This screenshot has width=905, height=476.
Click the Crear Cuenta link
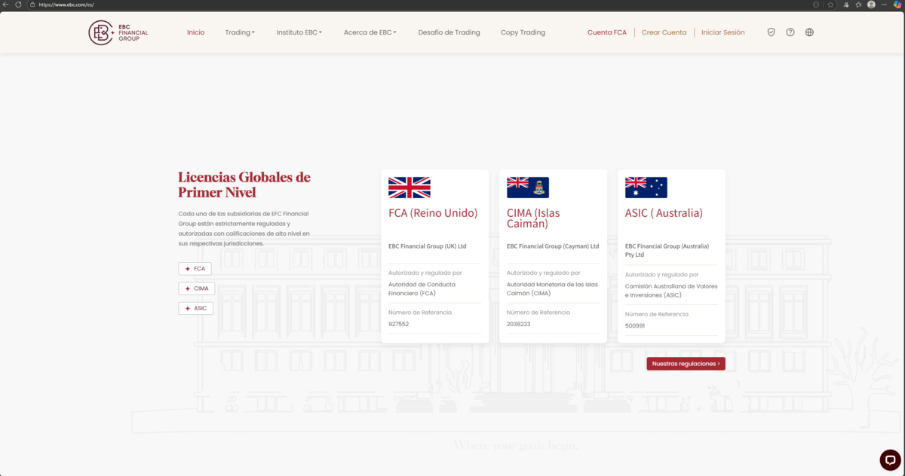(x=664, y=32)
